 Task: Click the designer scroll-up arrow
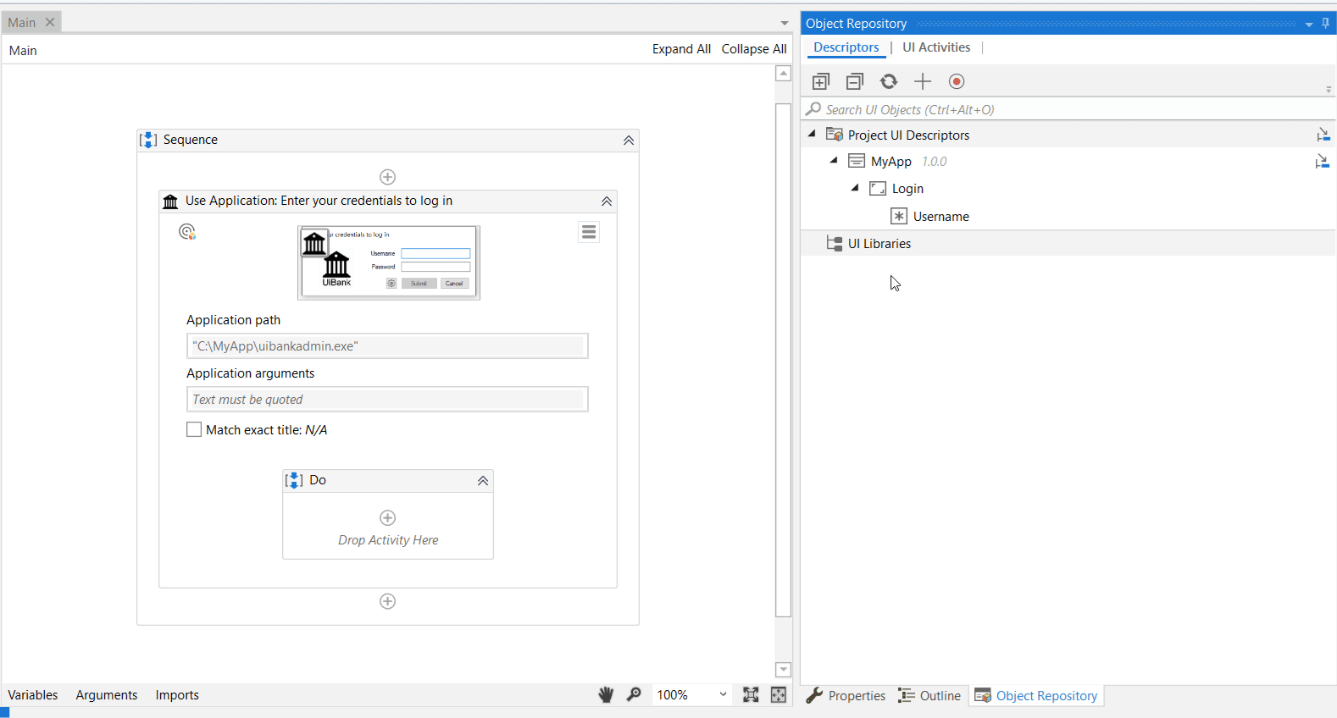coord(784,74)
